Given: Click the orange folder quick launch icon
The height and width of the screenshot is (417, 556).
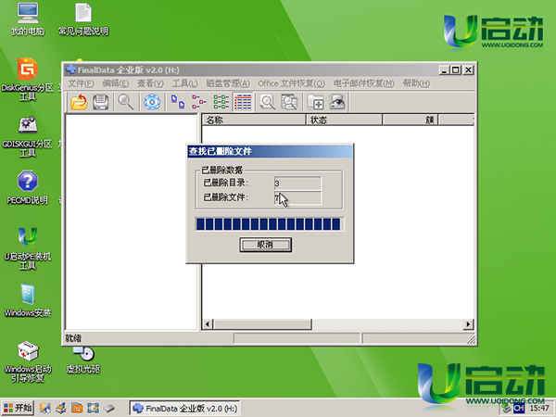Looking at the screenshot, I should (77, 408).
